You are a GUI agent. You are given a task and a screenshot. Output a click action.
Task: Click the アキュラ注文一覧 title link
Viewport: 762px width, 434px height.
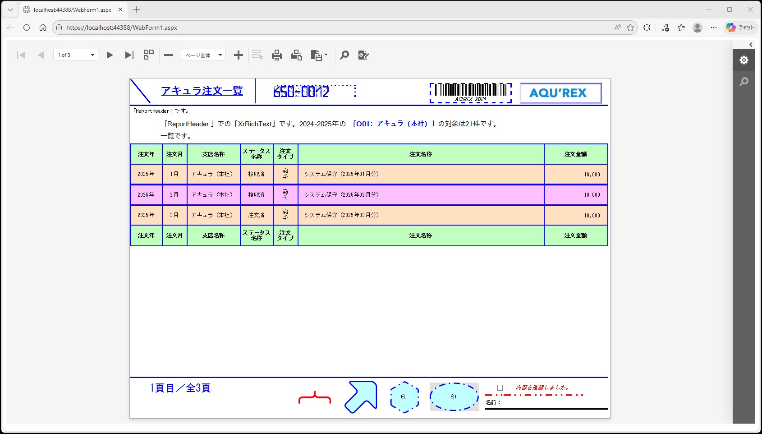202,91
